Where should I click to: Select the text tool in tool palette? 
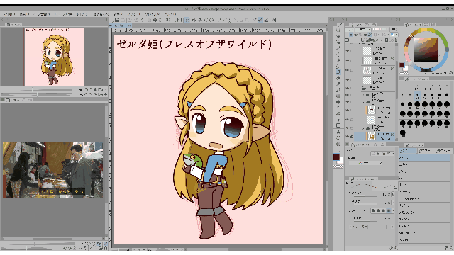[338, 132]
